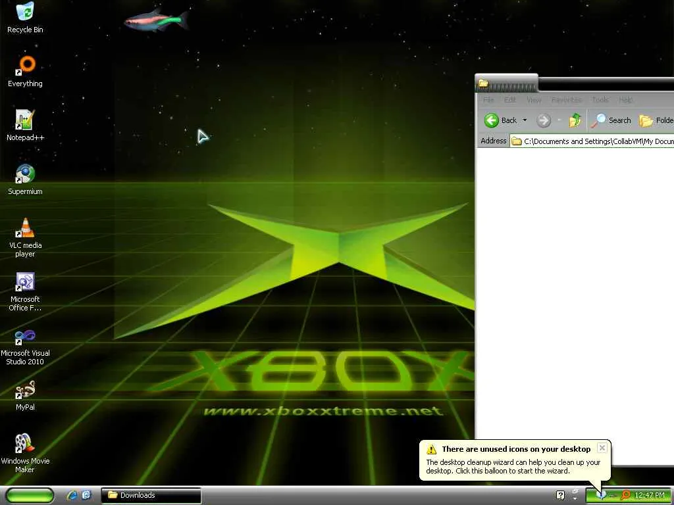Click the fish gadget on the desktop
This screenshot has width=674, height=505.
coord(157,20)
